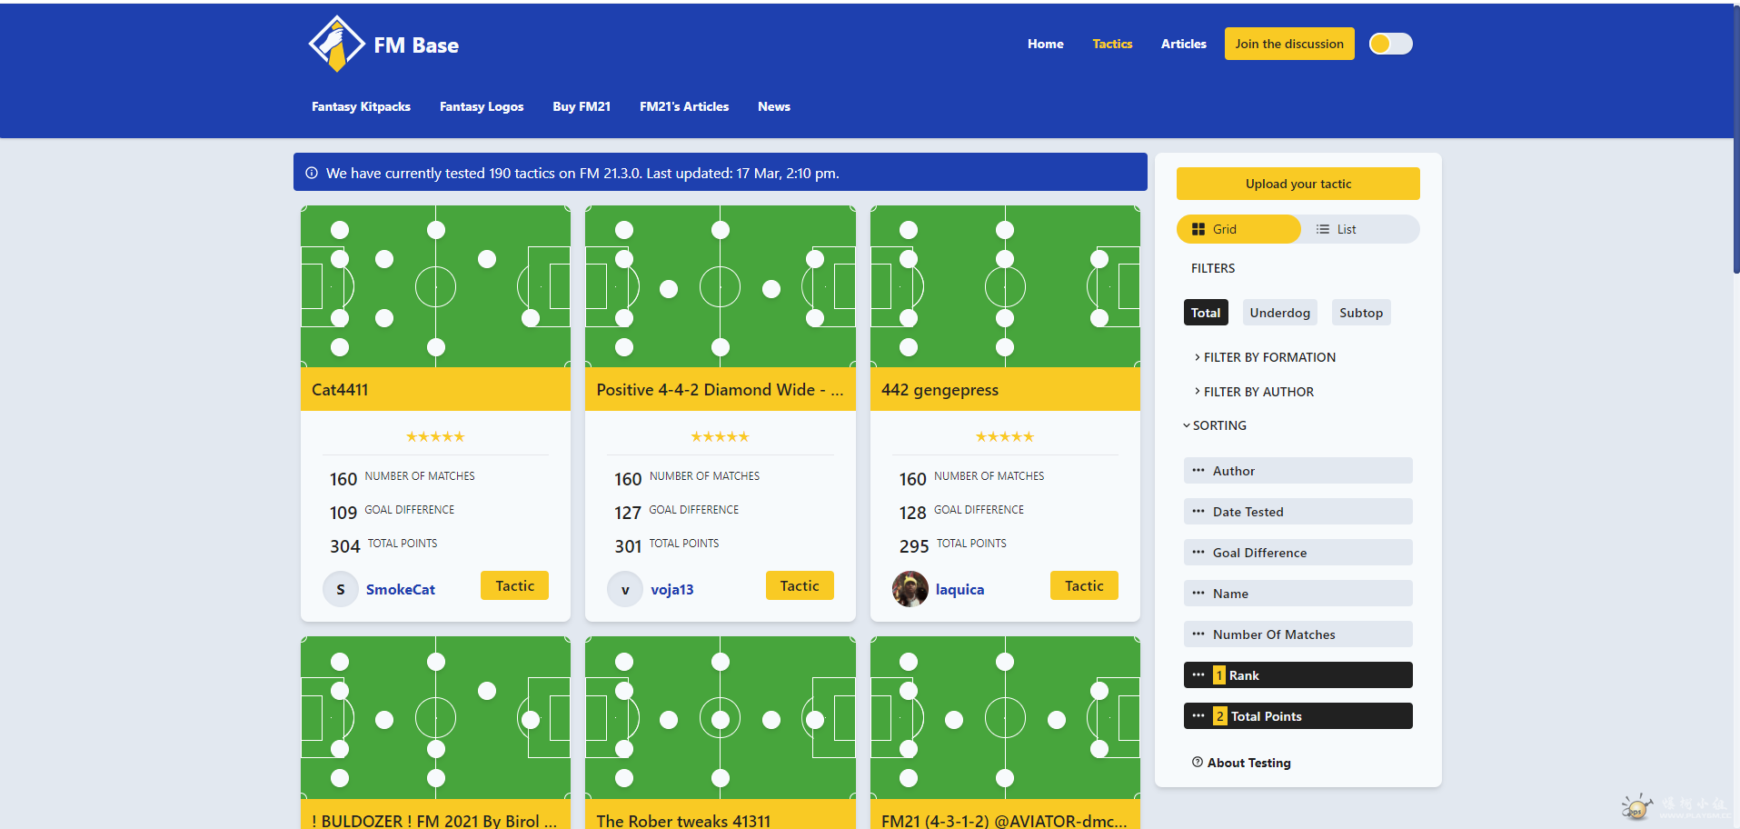Click the FM Base logo icon
This screenshot has height=829, width=1740.
click(x=336, y=44)
